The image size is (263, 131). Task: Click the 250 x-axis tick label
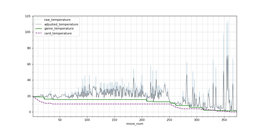pyautogui.click(x=169, y=120)
